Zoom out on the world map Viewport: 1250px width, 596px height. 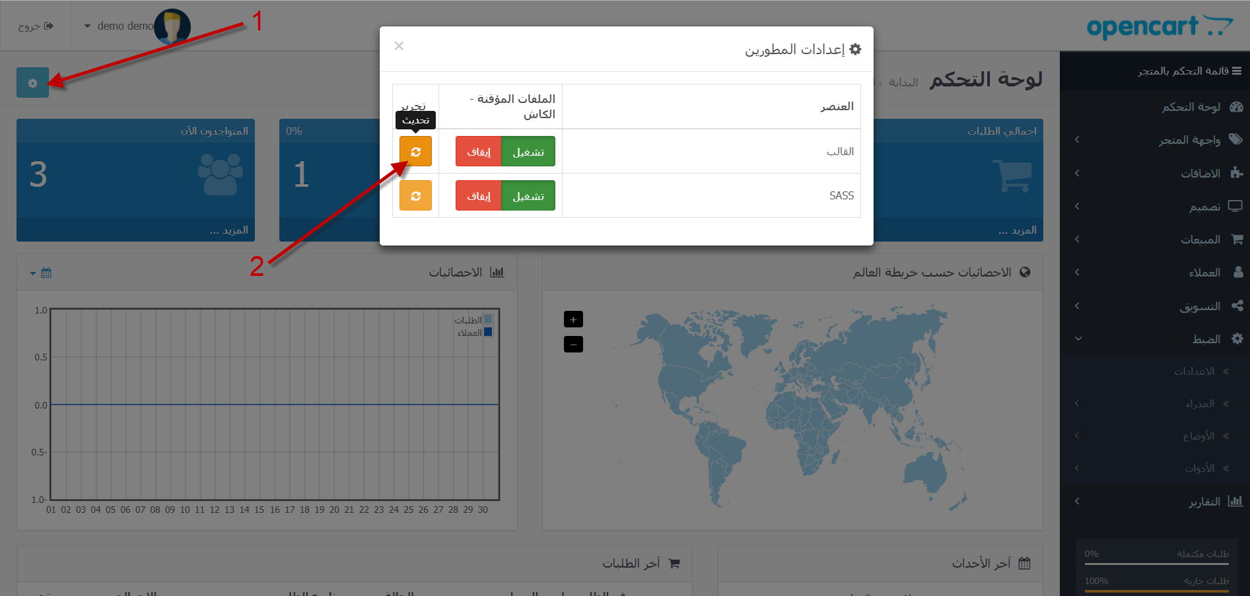coord(573,344)
